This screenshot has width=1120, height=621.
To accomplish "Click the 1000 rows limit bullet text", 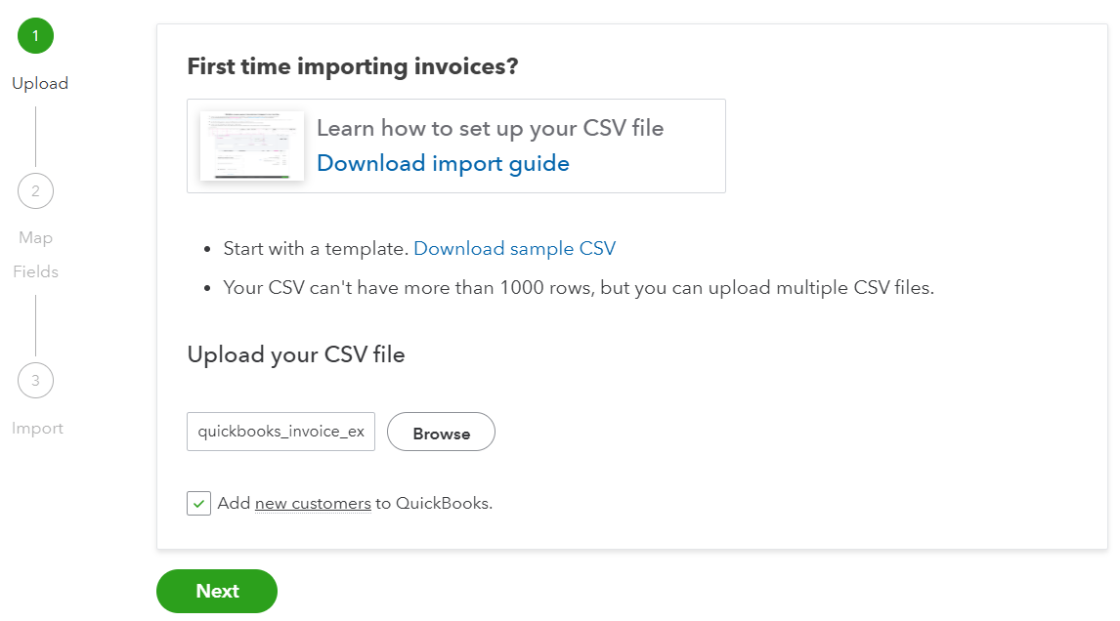I will [579, 288].
